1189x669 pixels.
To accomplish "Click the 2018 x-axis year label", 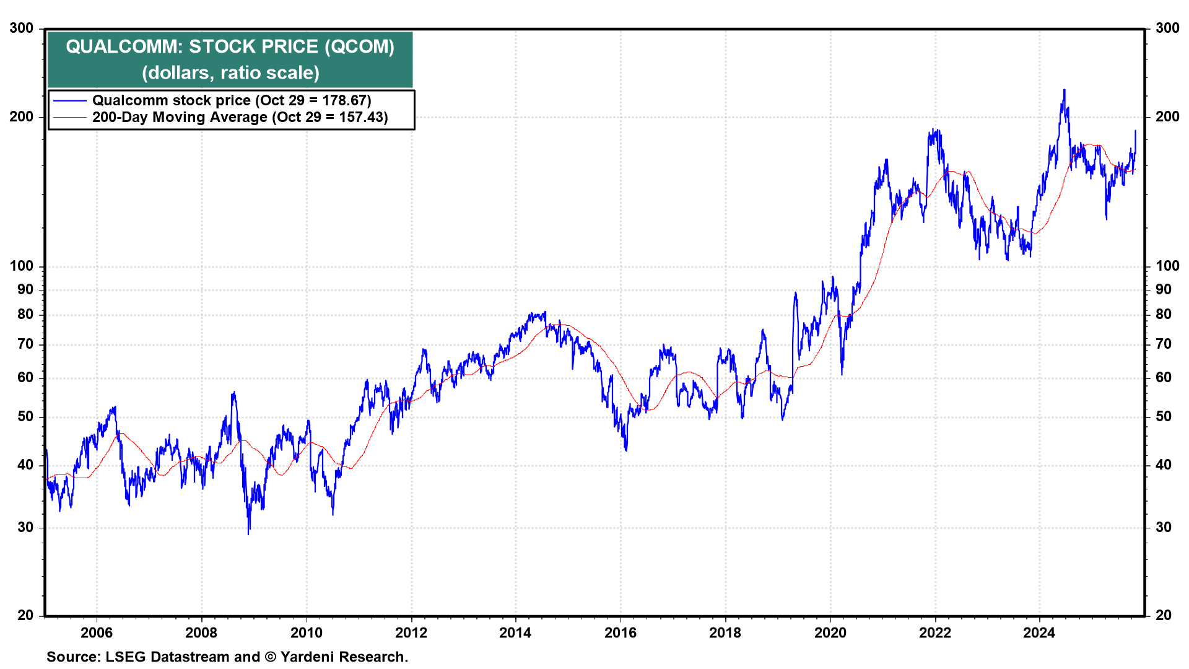I will click(725, 632).
